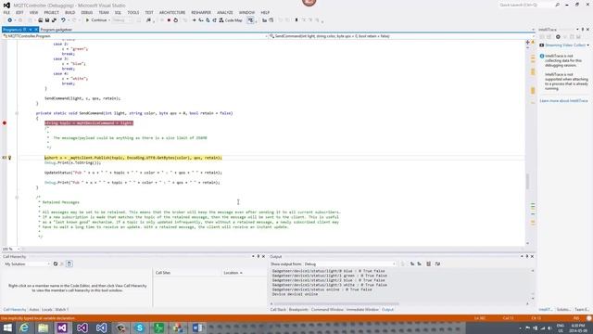Screen dimensions: 593x334
Task: Click the Streaming Video Collect link
Action: 565,45
